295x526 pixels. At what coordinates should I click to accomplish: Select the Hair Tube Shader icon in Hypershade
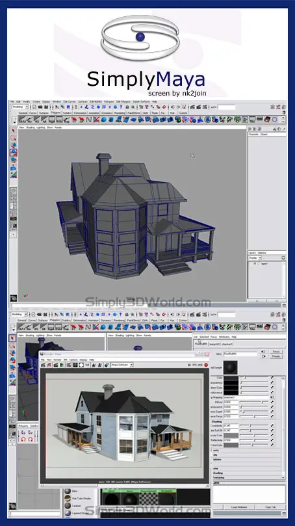[68, 499]
